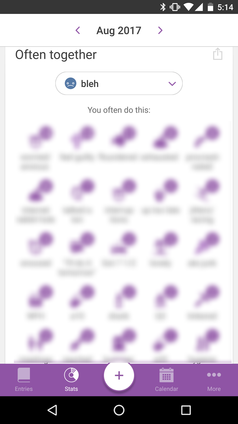The image size is (238, 424).
Task: Go to the next month
Action: coord(160,30)
